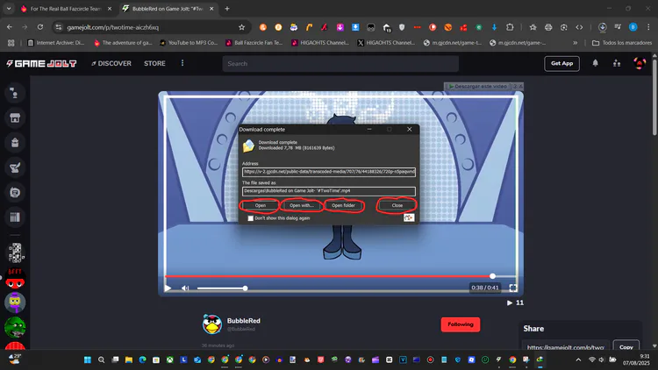Adjust the video volume slider
Screen dimensions: 658x370
click(x=222, y=288)
